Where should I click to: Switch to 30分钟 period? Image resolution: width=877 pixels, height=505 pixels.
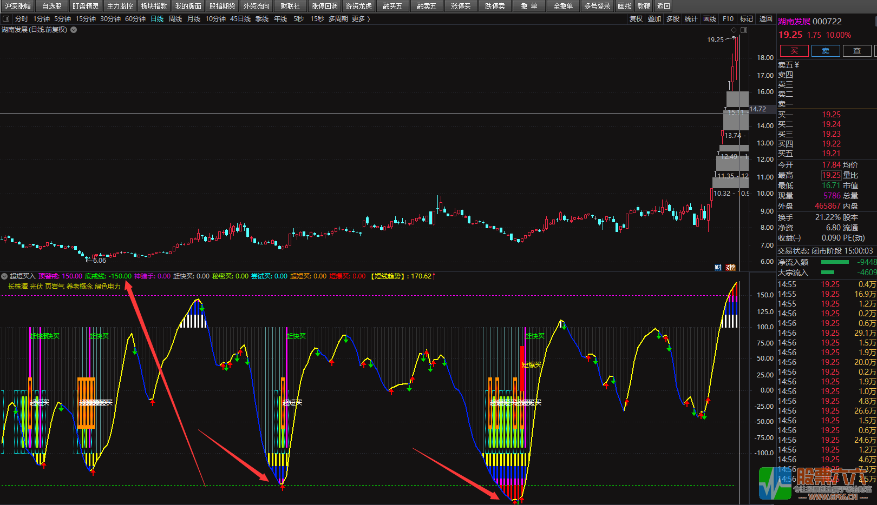point(110,19)
